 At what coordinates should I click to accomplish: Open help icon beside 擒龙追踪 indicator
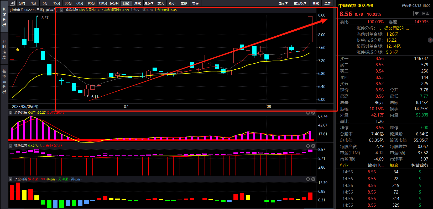pos(61,10)
